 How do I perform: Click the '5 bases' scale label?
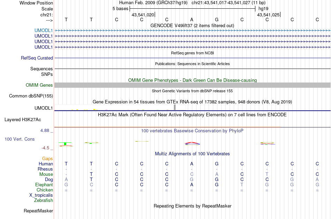click(x=120, y=9)
